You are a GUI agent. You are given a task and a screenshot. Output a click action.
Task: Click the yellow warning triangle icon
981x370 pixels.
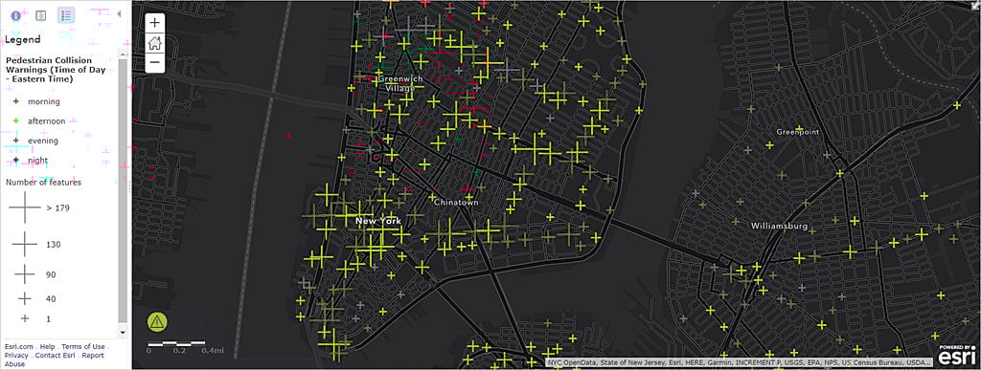tap(157, 321)
